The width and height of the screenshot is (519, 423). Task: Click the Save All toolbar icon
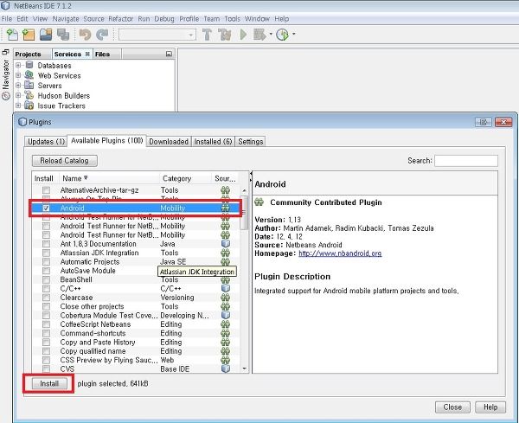coord(63,35)
